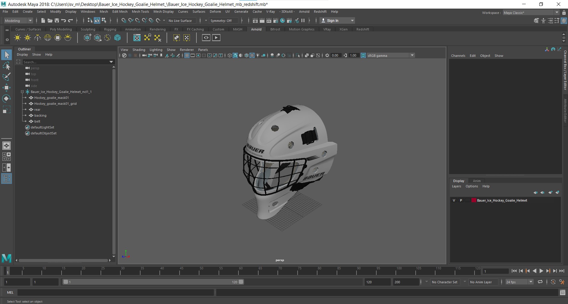The width and height of the screenshot is (568, 304).
Task: Go to start of playback range
Action: pos(514,271)
